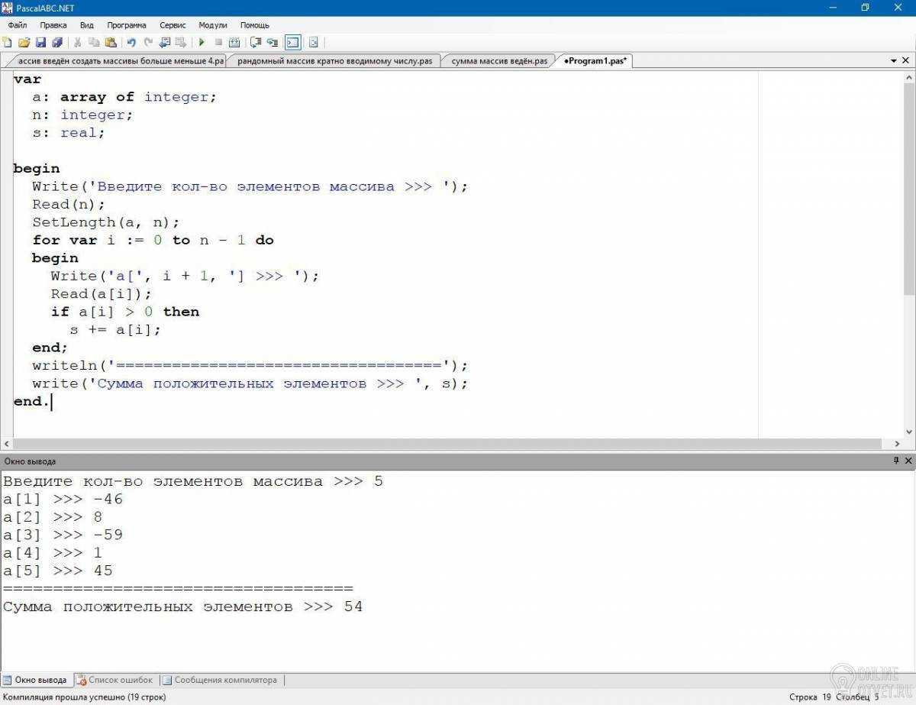Save all files toolbar icon

pyautogui.click(x=57, y=42)
